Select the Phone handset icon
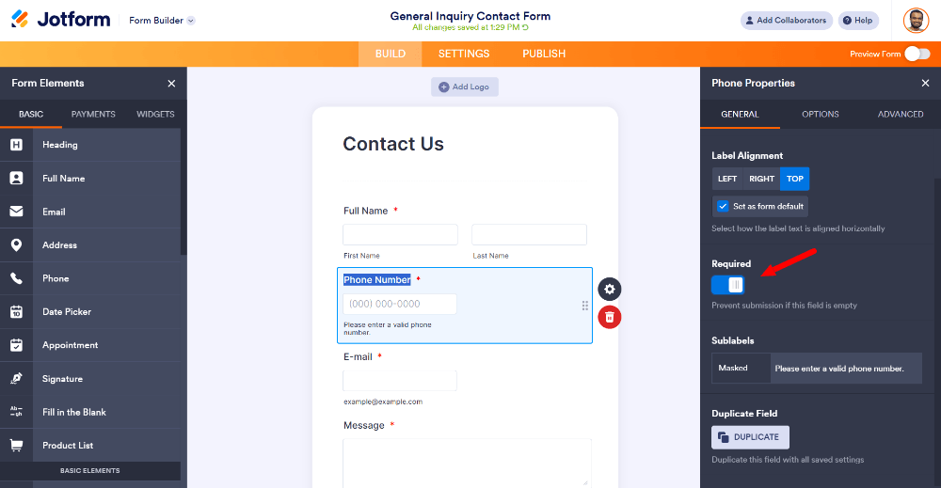The height and width of the screenshot is (488, 941). tap(16, 278)
